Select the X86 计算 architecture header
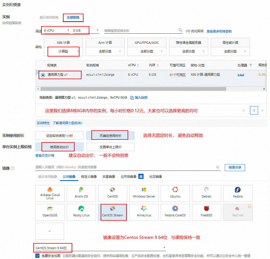The width and height of the screenshot is (270, 259). [x=63, y=43]
